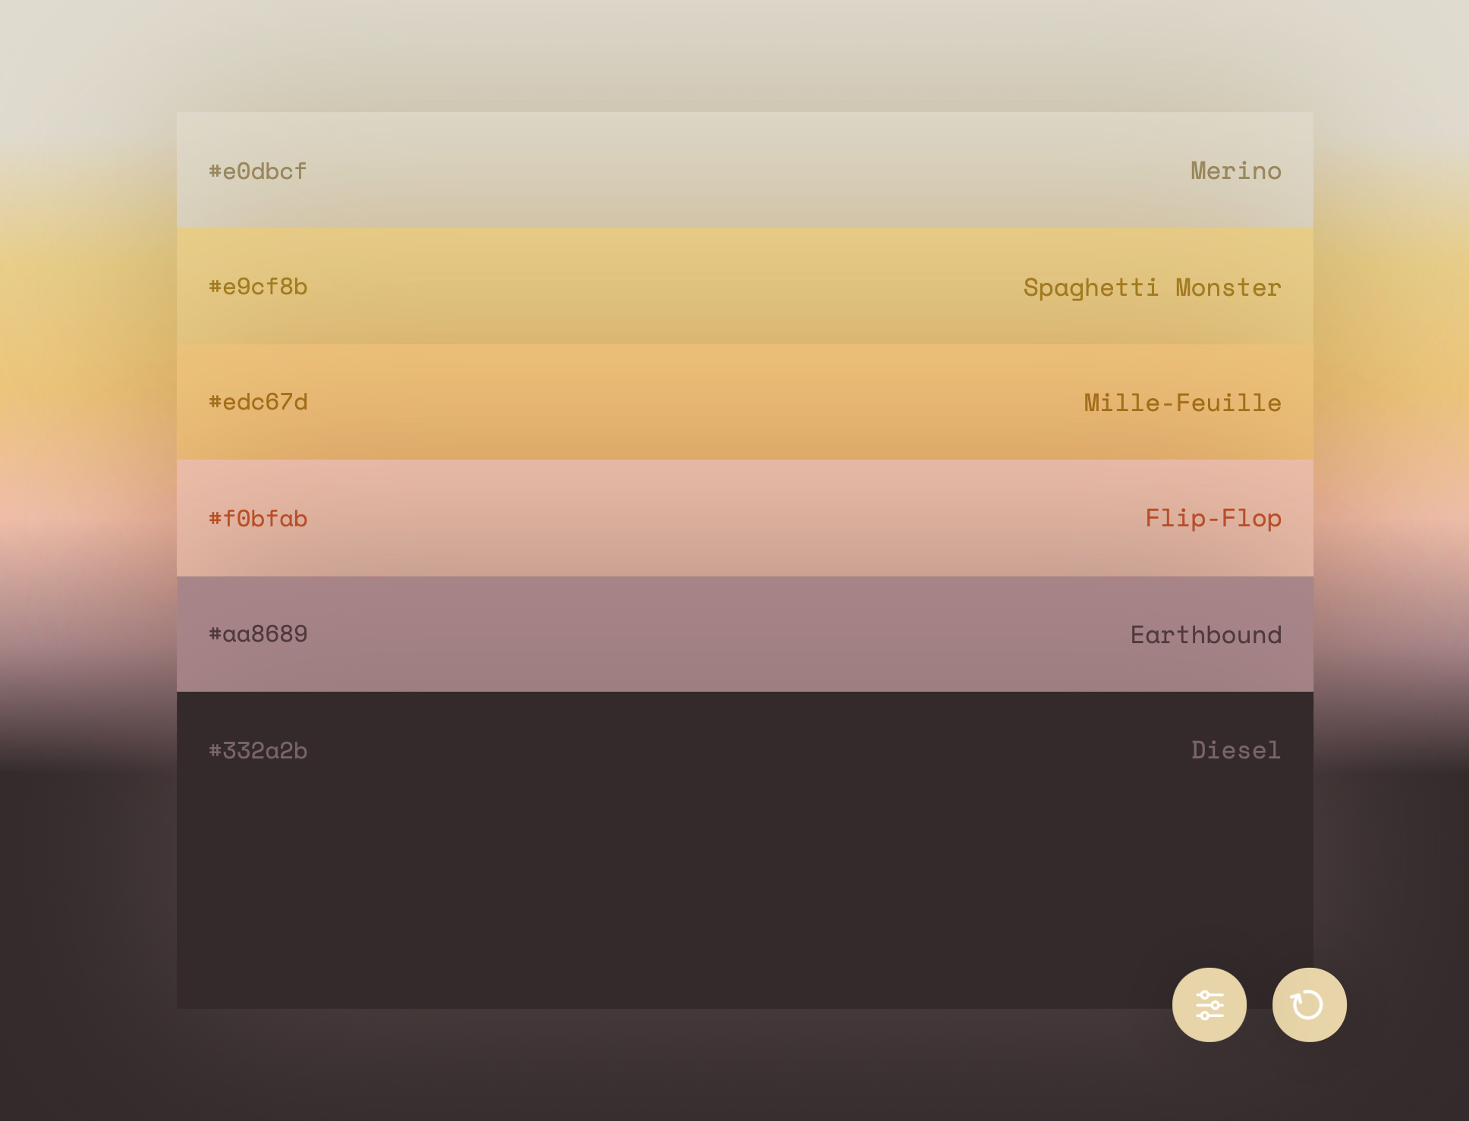Copy the #edc67d hex code
The height and width of the screenshot is (1121, 1469).
pyautogui.click(x=258, y=402)
